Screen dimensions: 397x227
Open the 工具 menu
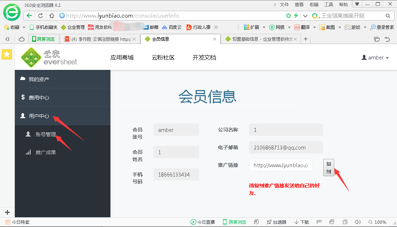329,5
